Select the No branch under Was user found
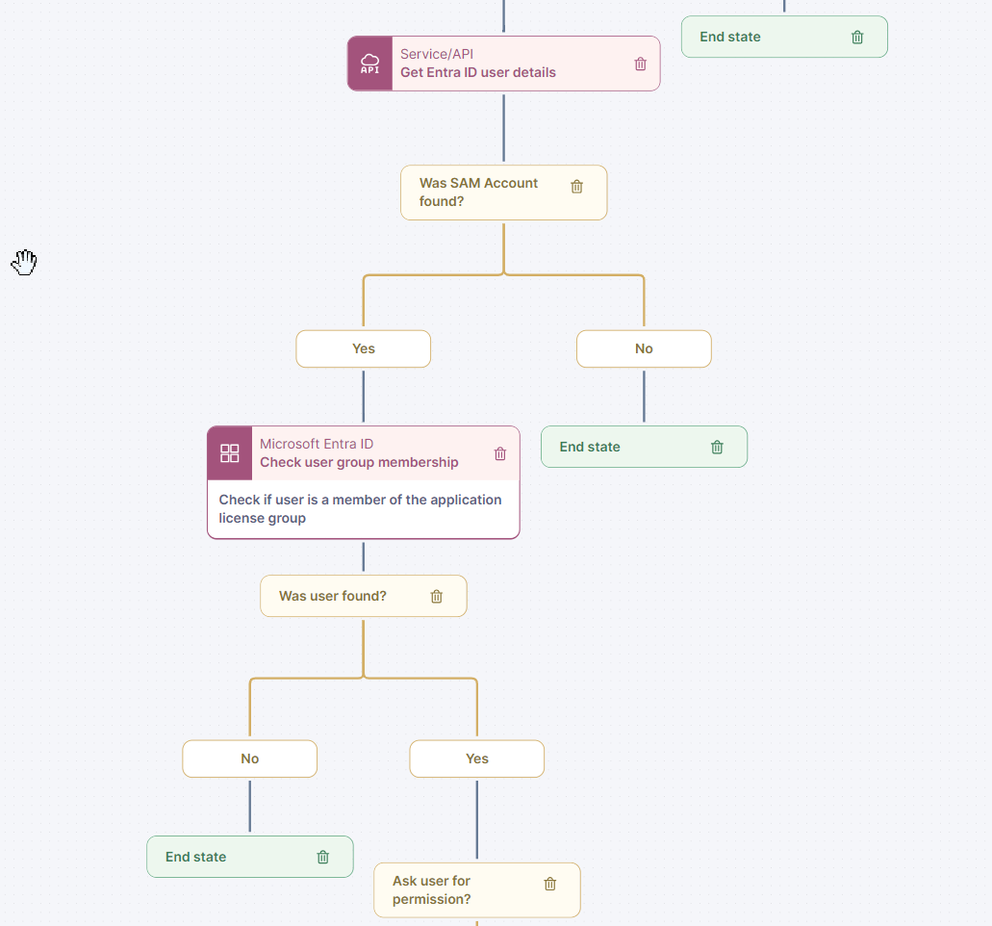This screenshot has height=926, width=992. tap(250, 759)
